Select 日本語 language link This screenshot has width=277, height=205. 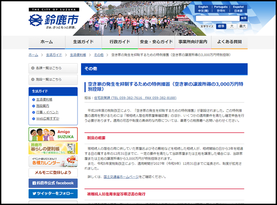[238, 11]
